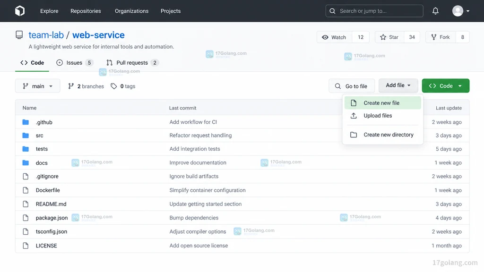
Task: Expand the green Code dropdown
Action: [445, 86]
